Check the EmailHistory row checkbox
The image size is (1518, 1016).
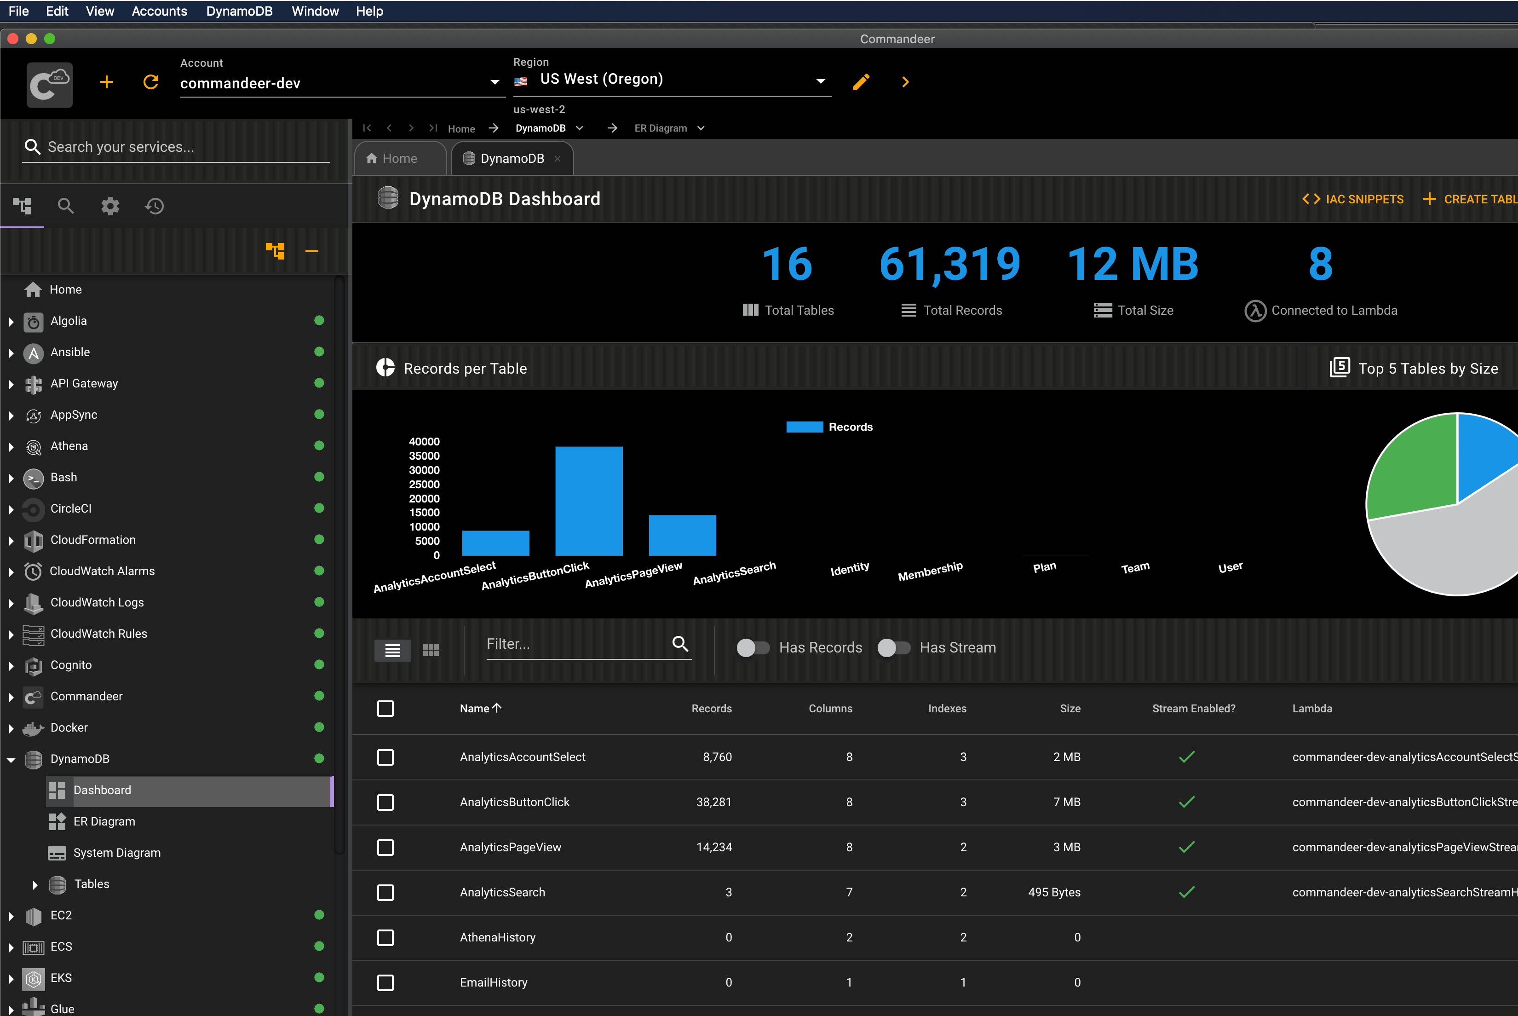click(x=385, y=983)
